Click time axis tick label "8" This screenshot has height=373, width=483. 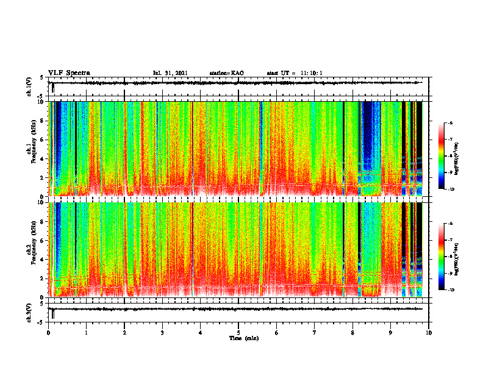pos(352,333)
